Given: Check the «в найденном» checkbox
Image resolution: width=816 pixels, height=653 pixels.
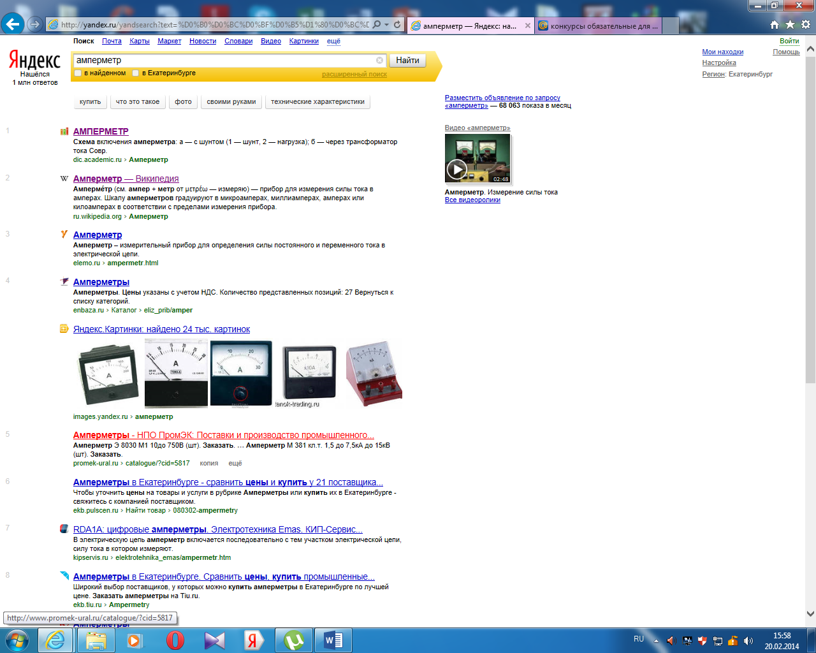Looking at the screenshot, I should coord(78,73).
